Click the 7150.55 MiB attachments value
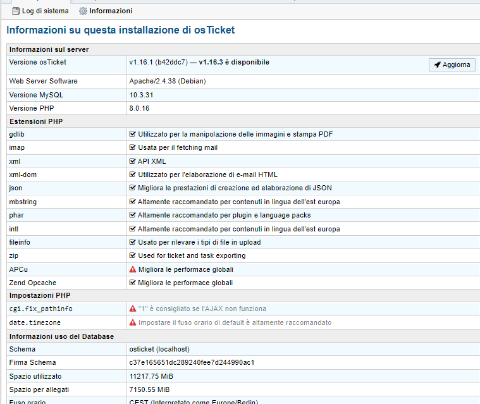 (149, 389)
